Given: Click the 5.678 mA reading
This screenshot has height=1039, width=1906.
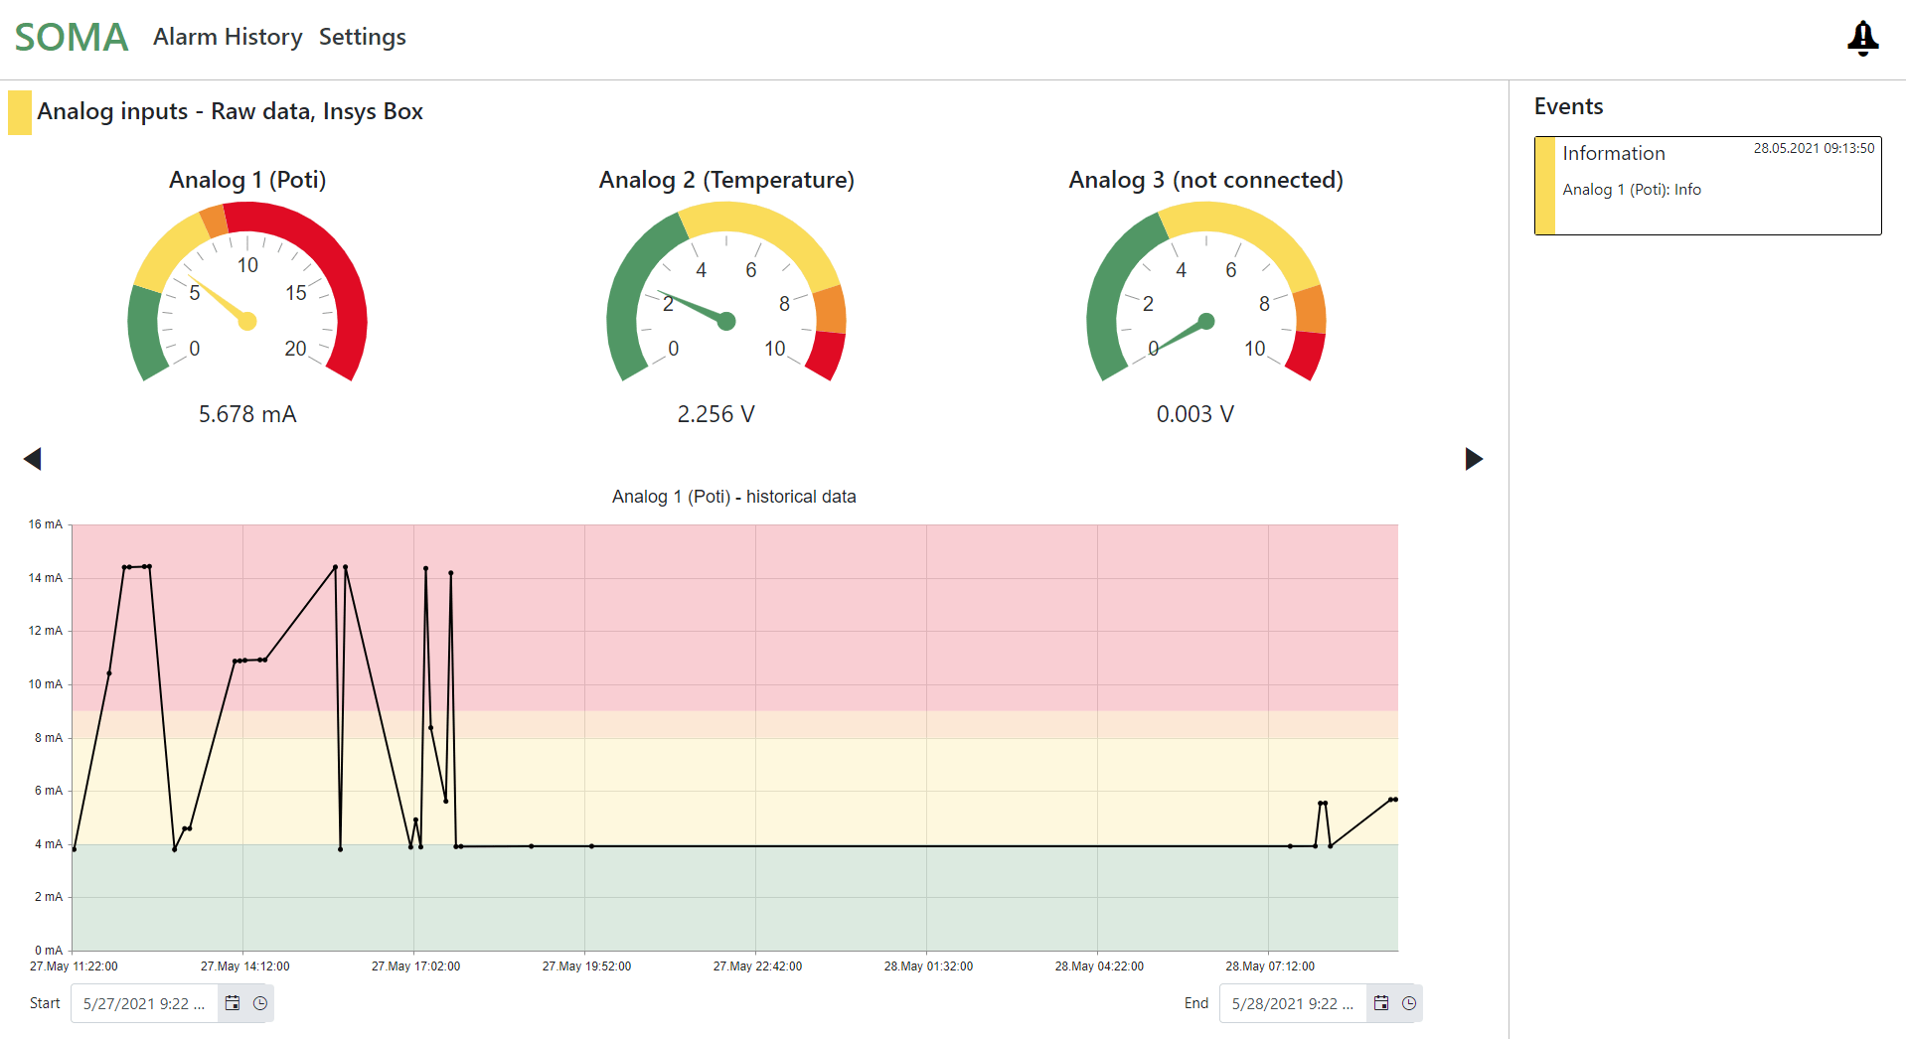Looking at the screenshot, I should tap(247, 414).
